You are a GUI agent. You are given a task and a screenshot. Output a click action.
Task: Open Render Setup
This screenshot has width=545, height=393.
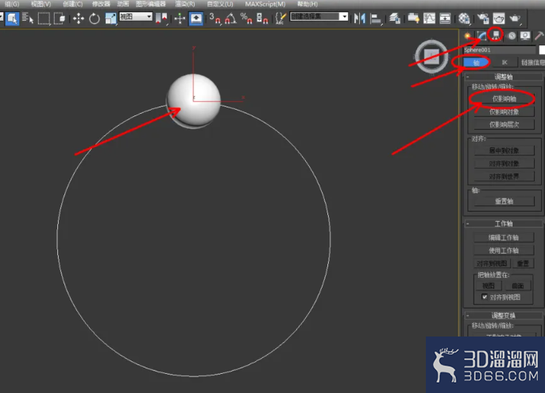tap(483, 18)
